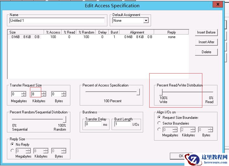Click Align I/Os Bytes spinner
This screenshot has width=229, height=166.
[210, 130]
